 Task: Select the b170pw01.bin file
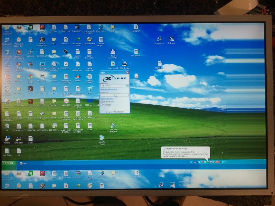(x=19, y=128)
